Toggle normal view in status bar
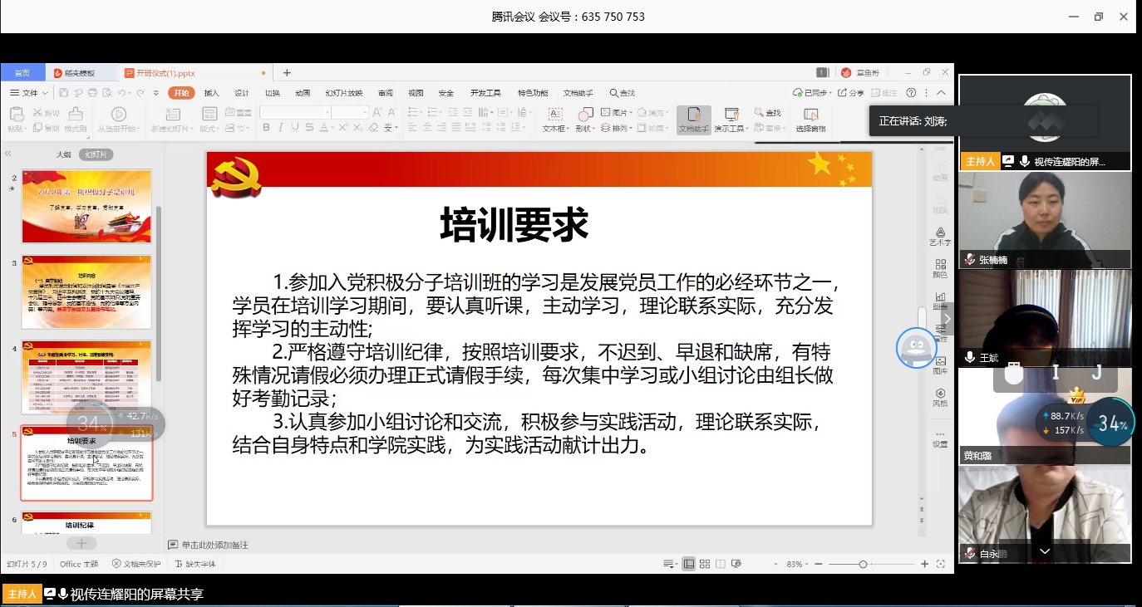Viewport: 1142px width, 607px height. click(x=688, y=564)
